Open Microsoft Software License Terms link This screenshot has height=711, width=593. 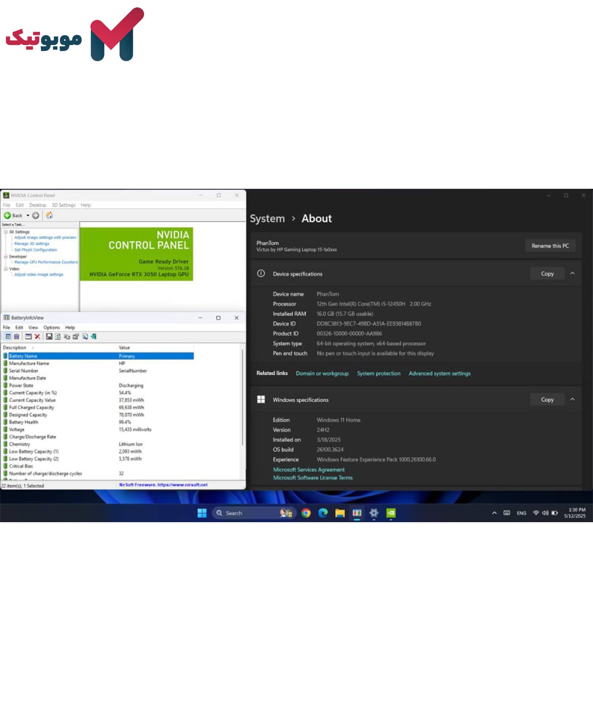click(x=313, y=478)
